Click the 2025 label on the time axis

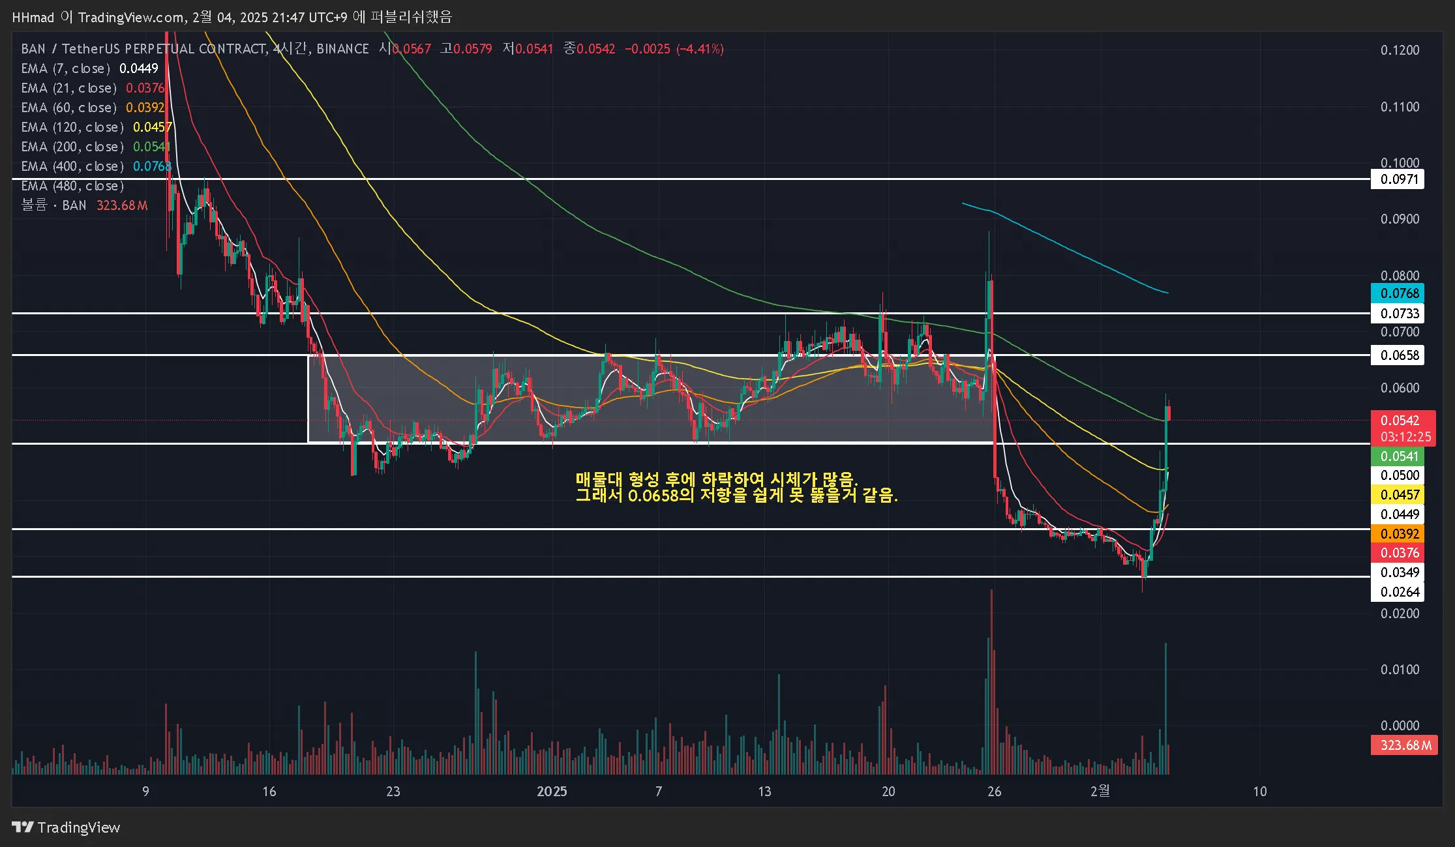(x=552, y=792)
